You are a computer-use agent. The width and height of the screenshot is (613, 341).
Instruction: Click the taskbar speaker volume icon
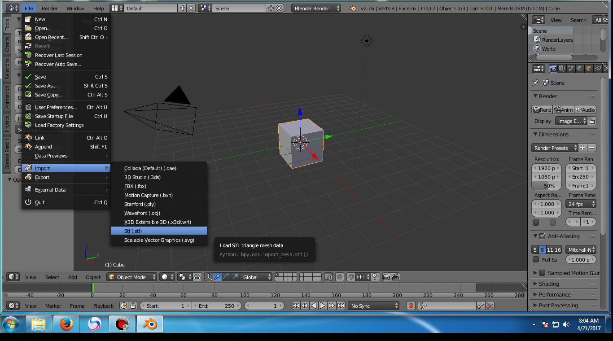pos(566,324)
